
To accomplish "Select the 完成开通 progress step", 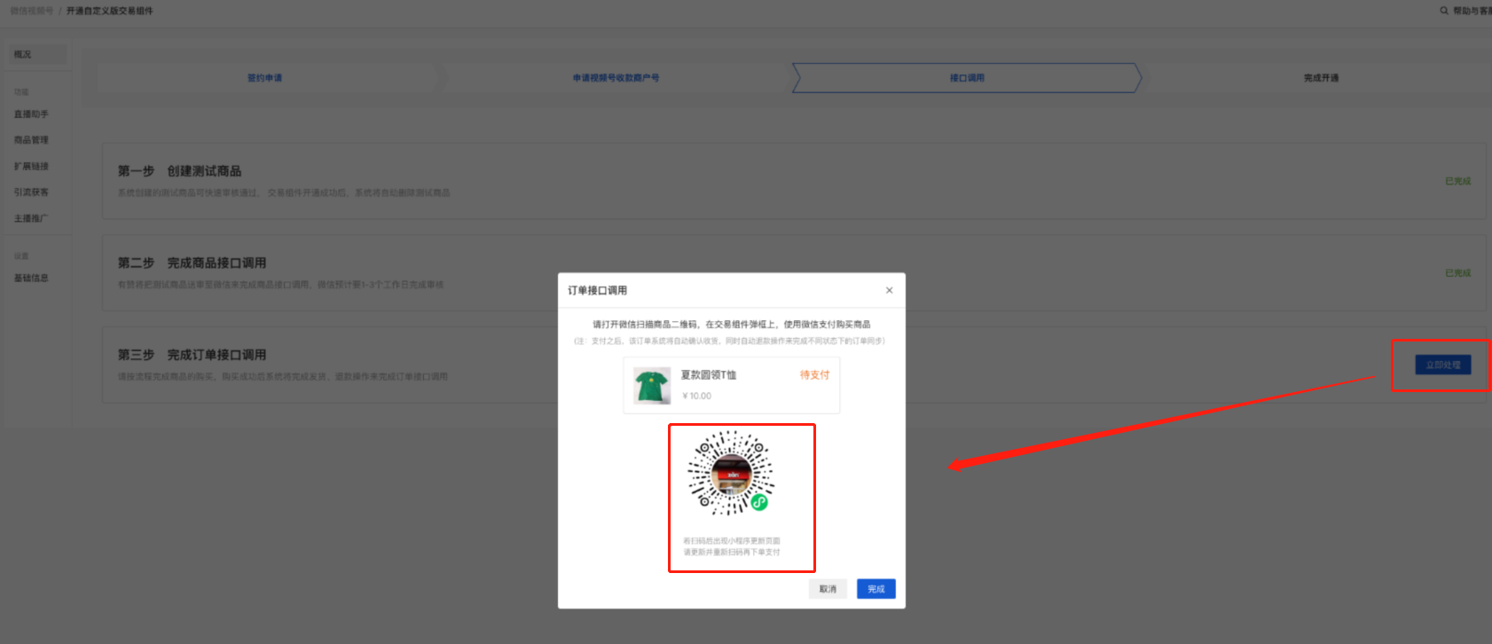I will pos(1321,78).
